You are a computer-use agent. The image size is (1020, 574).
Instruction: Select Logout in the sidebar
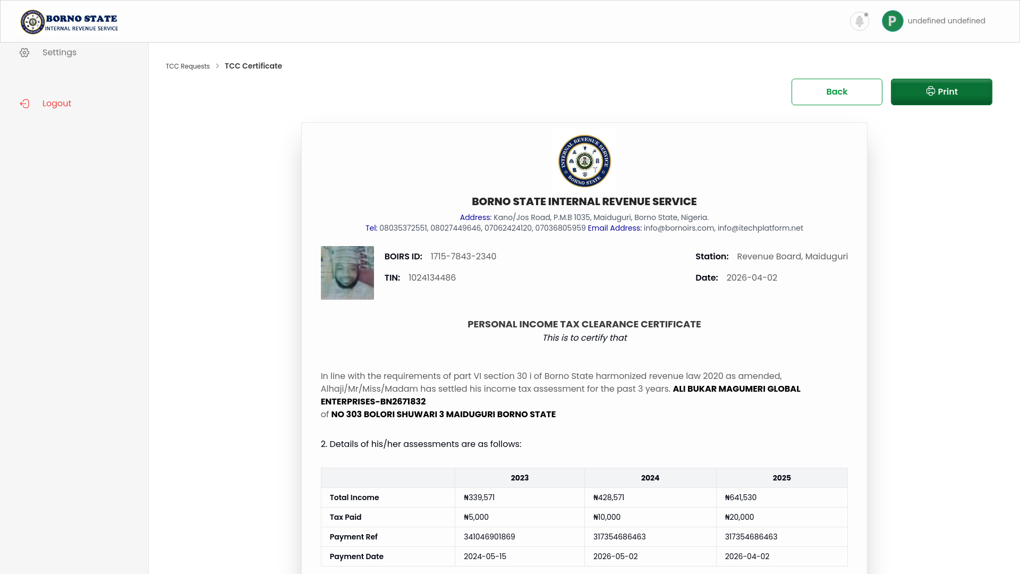(57, 104)
